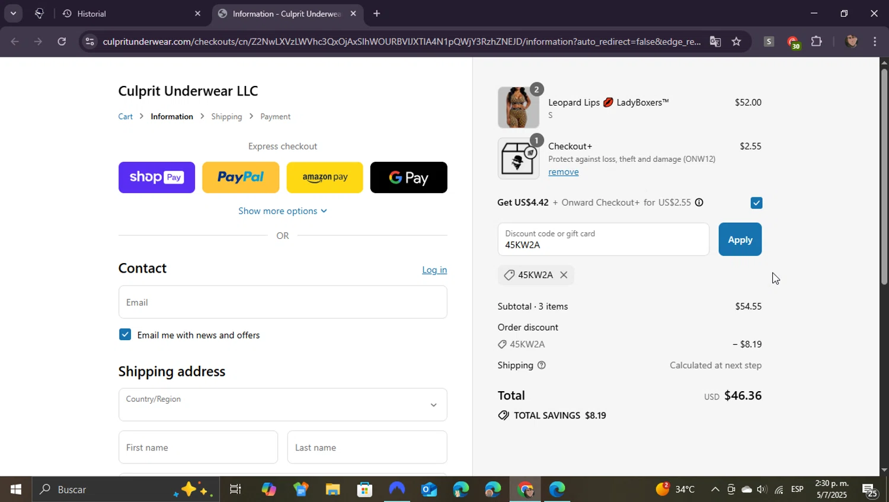Expand Show more options
The width and height of the screenshot is (889, 502).
click(283, 211)
